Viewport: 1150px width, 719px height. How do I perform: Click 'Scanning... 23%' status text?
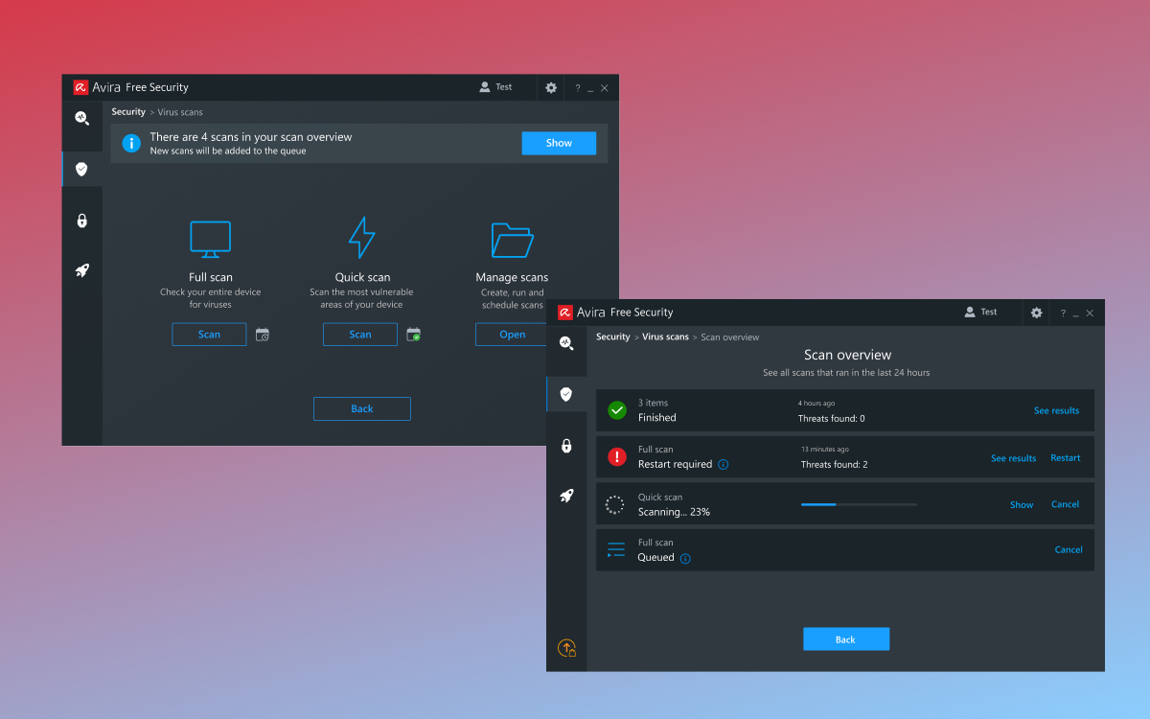[x=674, y=512]
